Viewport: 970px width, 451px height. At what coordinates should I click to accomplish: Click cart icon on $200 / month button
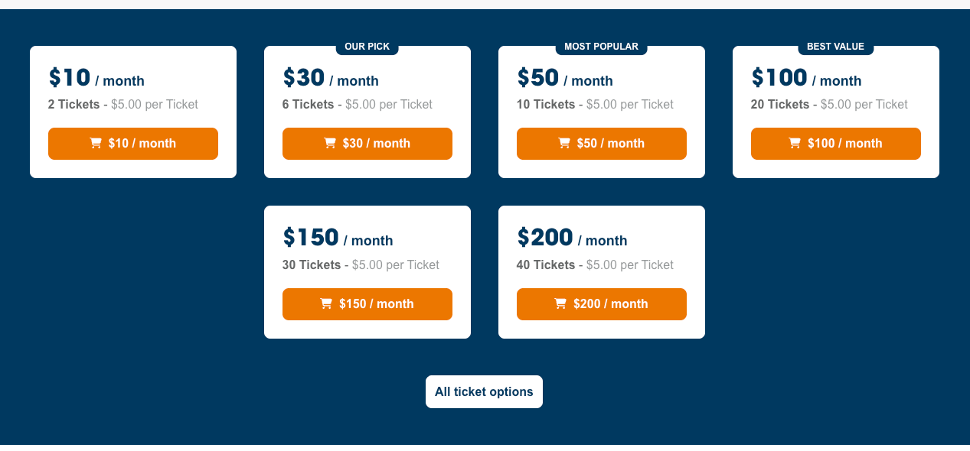(560, 303)
